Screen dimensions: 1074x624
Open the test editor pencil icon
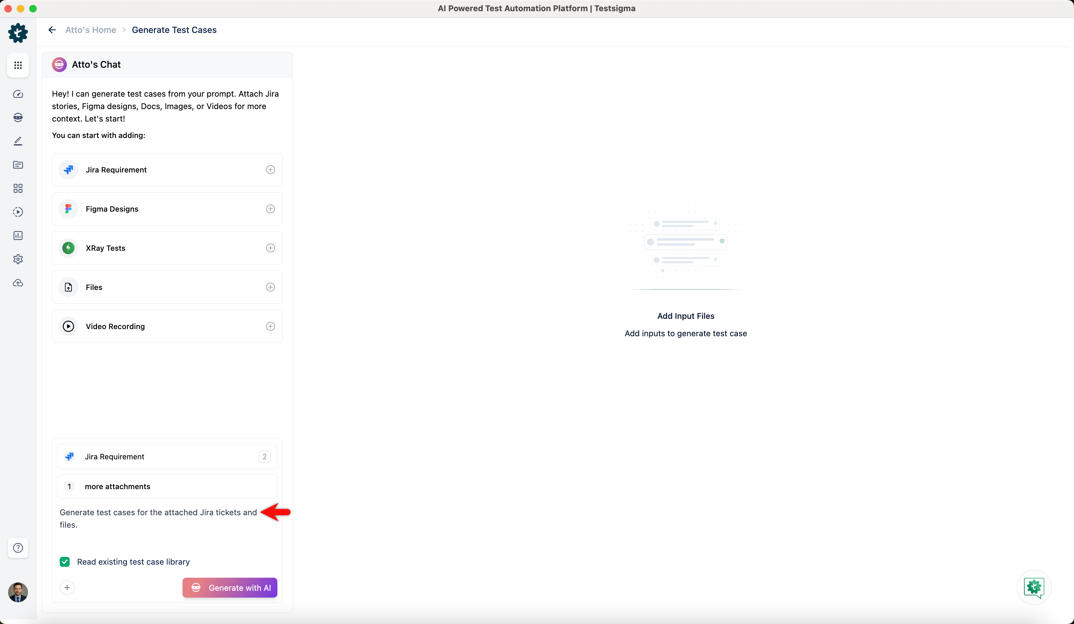[x=18, y=141]
